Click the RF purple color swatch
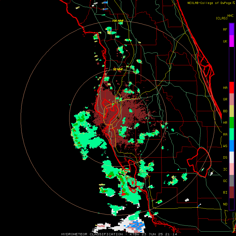The image size is (236, 236). (232, 29)
